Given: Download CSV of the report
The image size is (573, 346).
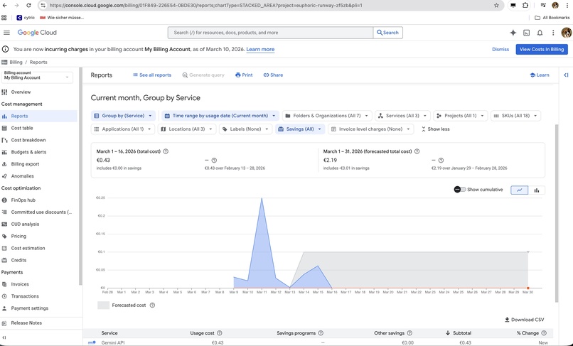Looking at the screenshot, I should (525, 319).
